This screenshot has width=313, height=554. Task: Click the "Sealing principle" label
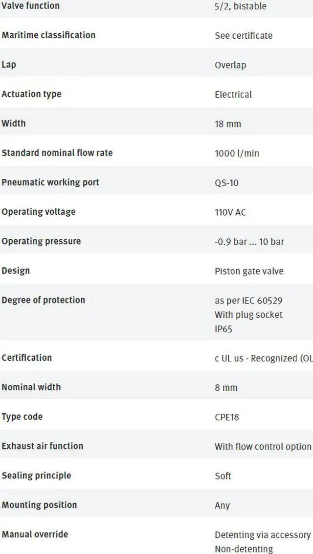tap(36, 476)
